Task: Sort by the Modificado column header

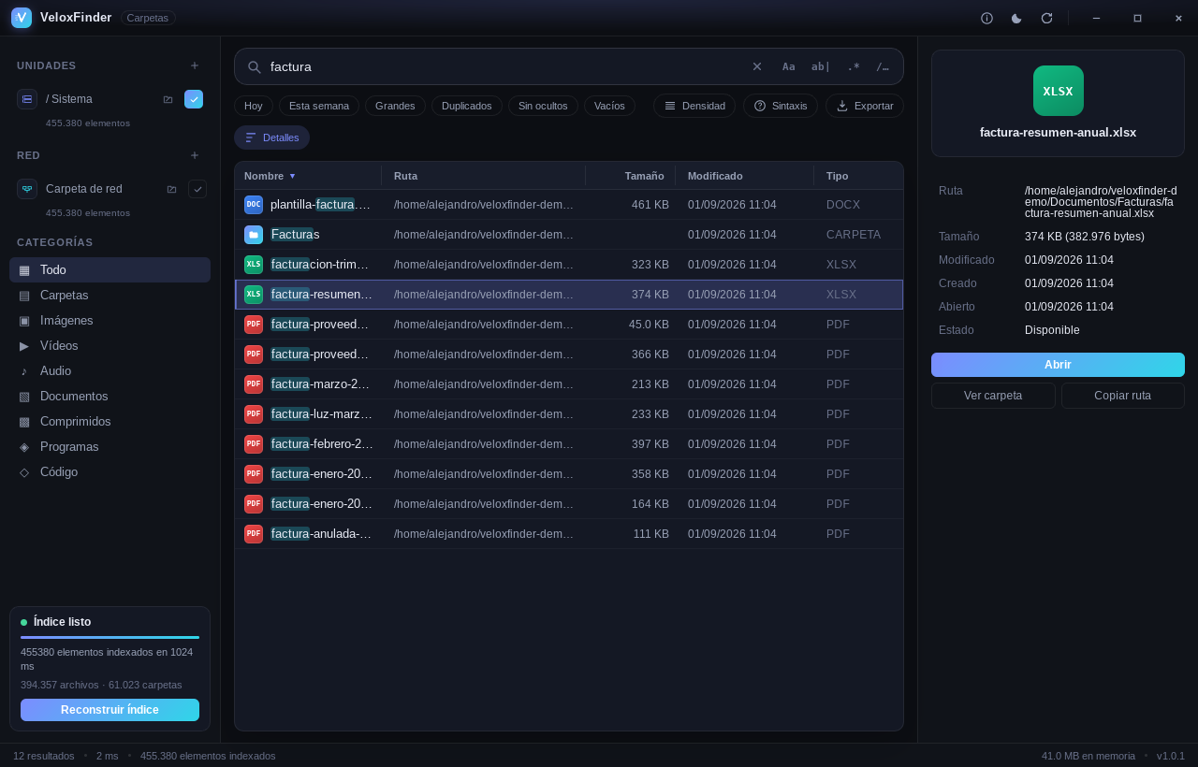Action: (x=745, y=176)
